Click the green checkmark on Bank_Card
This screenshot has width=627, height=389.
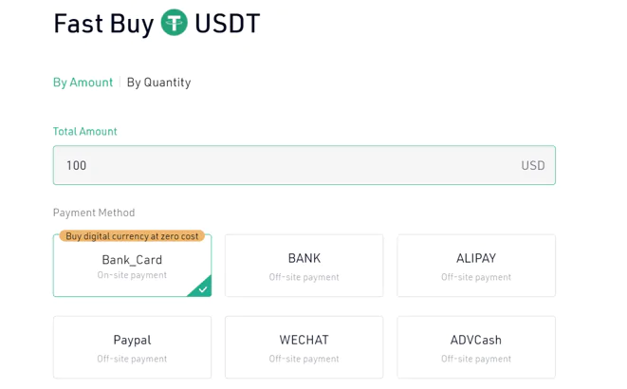tap(202, 288)
